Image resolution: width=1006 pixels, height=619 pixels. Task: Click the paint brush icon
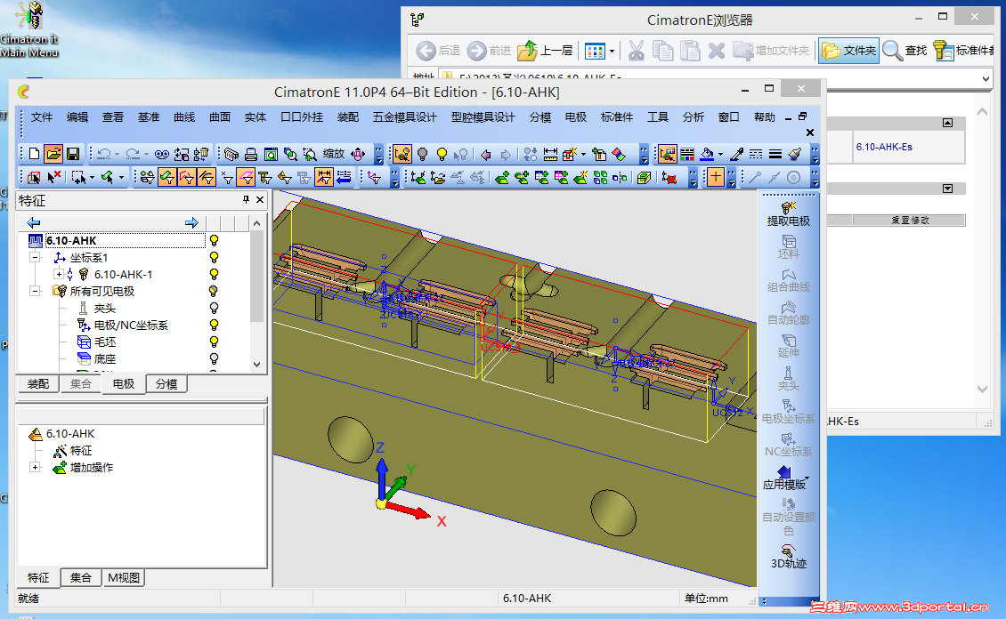[x=795, y=154]
